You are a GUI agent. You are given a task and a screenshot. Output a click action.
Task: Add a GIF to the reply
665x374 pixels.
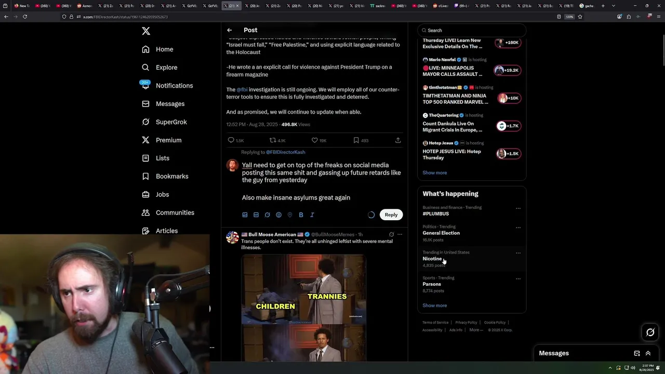[256, 215]
